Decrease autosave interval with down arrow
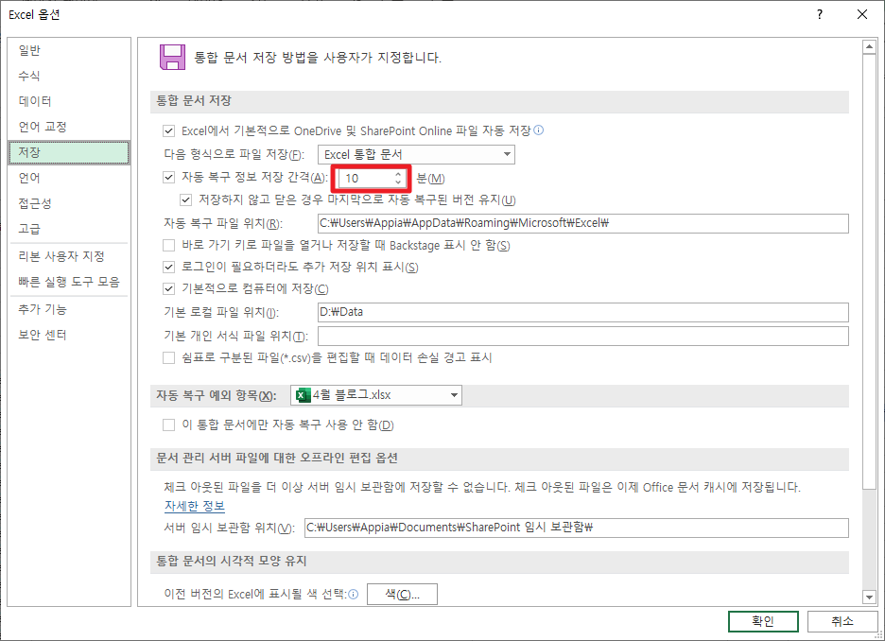 (398, 182)
